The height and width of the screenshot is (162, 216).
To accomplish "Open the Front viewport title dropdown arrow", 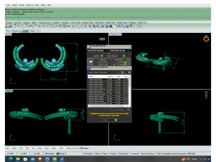I will point(12,91).
